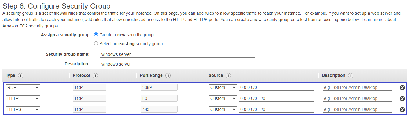
Task: Click the port range 80 field
Action: (159, 98)
